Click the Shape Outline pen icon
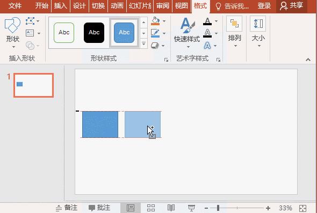Viewport: 317px width, 213px height. (x=155, y=33)
